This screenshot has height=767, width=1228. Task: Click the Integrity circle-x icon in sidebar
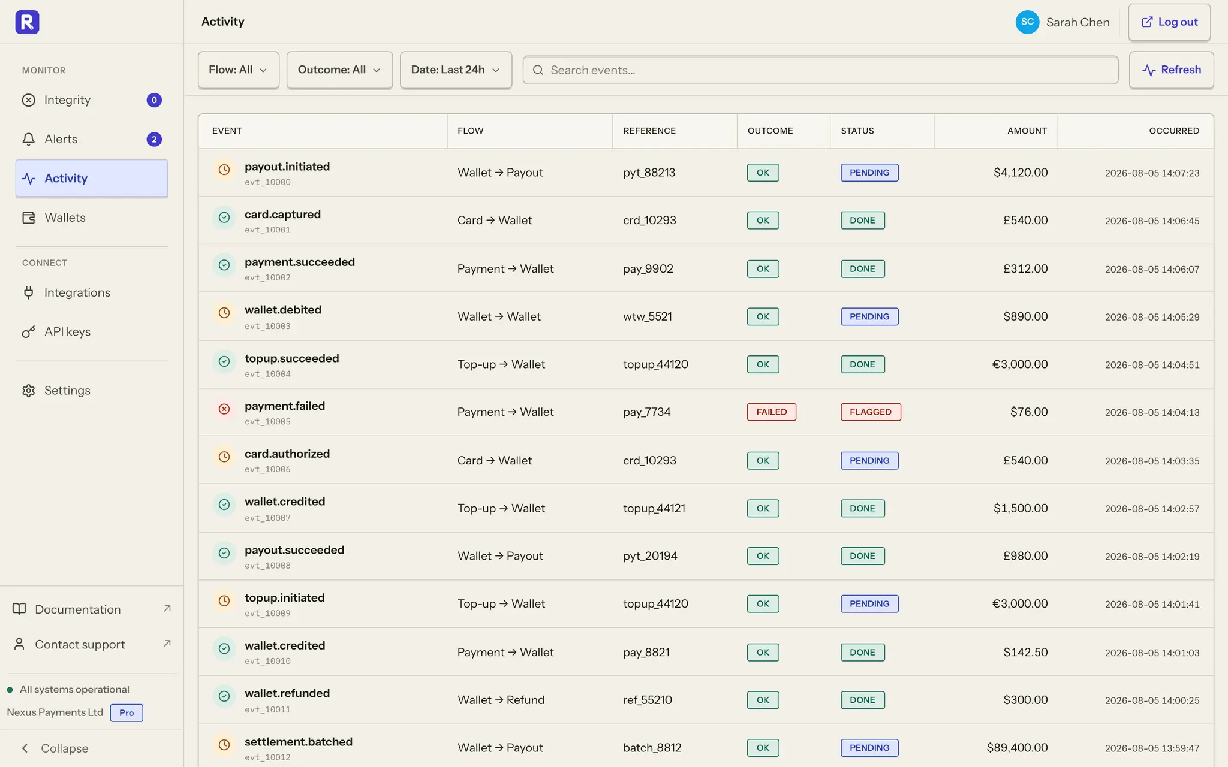click(x=28, y=100)
